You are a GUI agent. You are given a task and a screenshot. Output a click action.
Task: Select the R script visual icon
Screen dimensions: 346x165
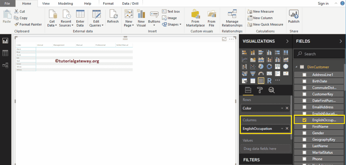coord(269,81)
